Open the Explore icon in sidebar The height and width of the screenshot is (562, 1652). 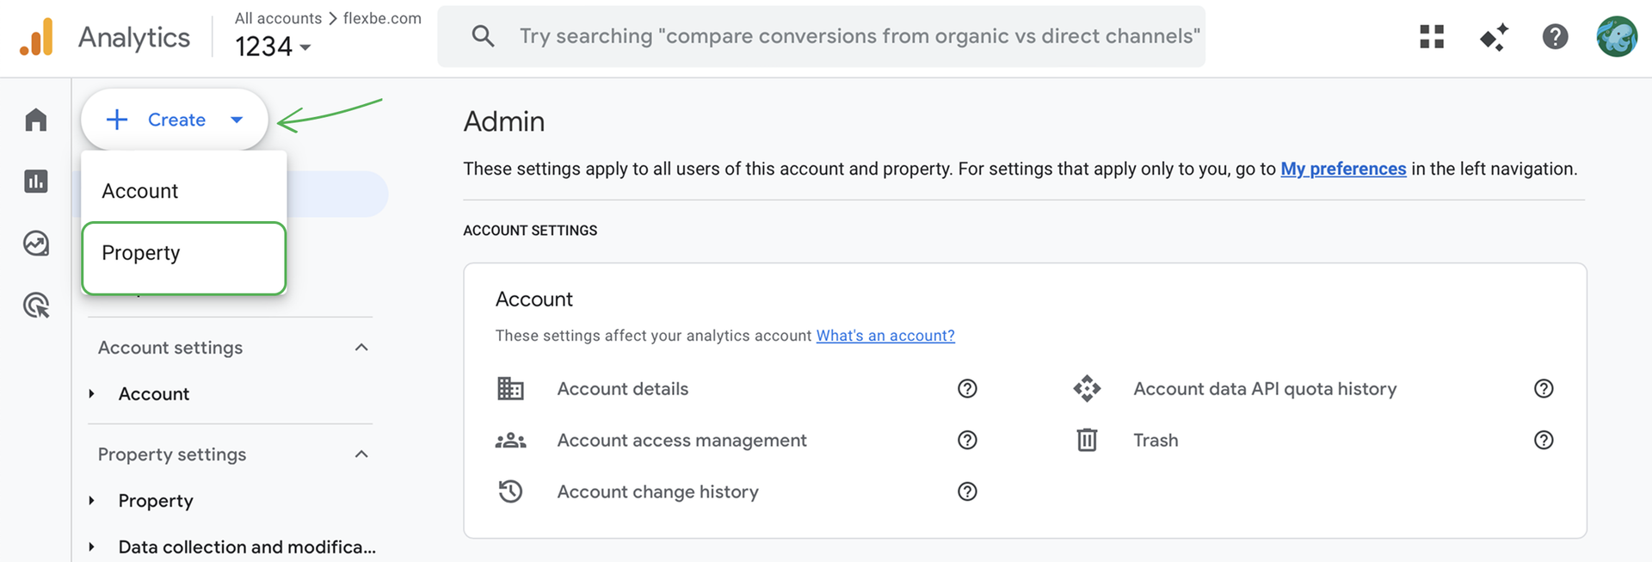click(35, 244)
